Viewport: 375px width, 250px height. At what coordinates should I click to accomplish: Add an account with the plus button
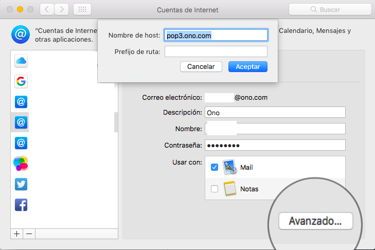tap(17, 234)
